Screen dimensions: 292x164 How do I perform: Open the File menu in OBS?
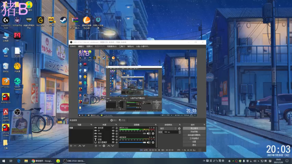click(x=73, y=47)
